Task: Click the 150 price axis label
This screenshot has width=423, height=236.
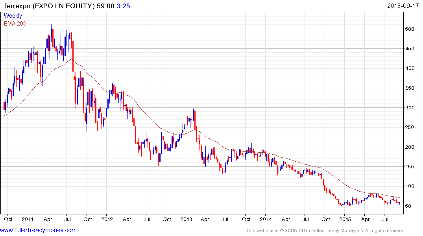Action: click(x=410, y=167)
